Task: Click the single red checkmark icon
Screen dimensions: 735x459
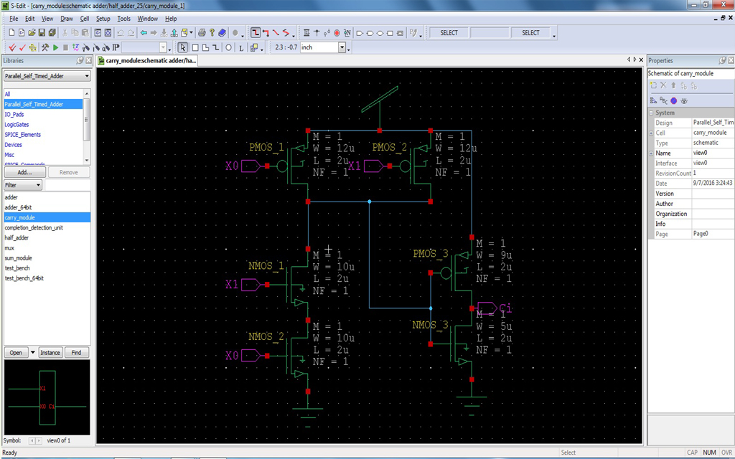Action: click(22, 47)
